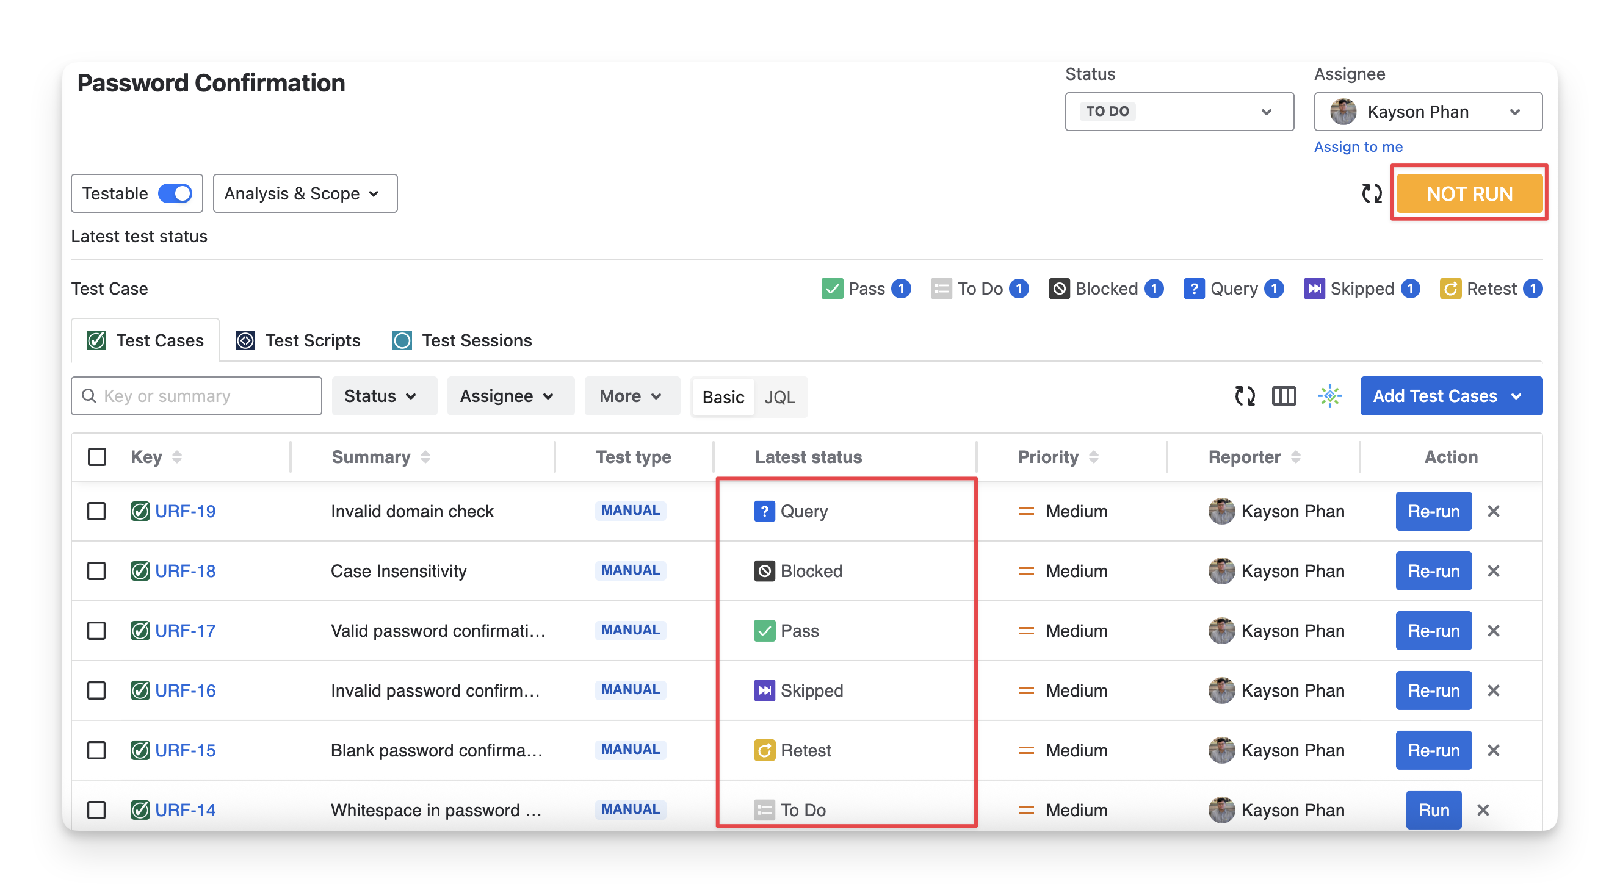Remove URF-19 with the X icon
Screen dimensions: 1620x893
[x=1494, y=511]
